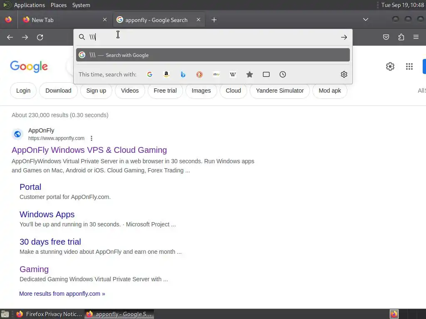This screenshot has height=319, width=426.
Task: Switch to Firefox Privacy Notice taskbar window
Action: (49, 314)
